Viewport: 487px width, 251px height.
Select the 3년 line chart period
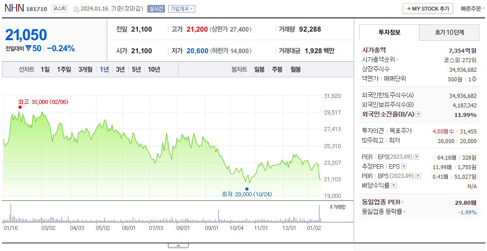pos(120,69)
